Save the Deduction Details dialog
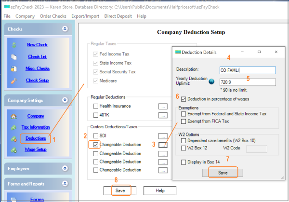Image resolution: width=289 pixels, height=202 pixels. coord(222,172)
